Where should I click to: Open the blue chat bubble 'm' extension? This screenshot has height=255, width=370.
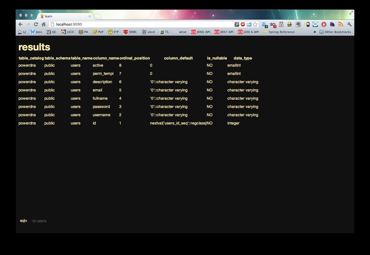click(315, 24)
